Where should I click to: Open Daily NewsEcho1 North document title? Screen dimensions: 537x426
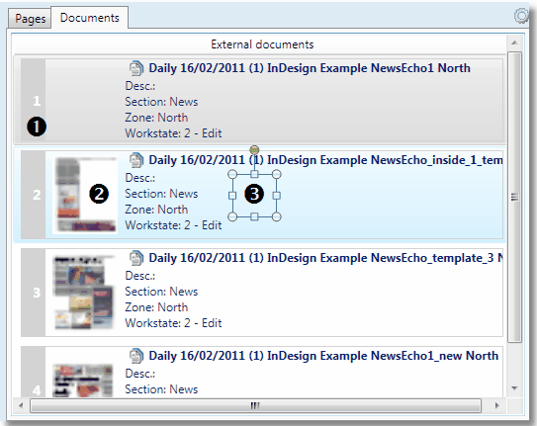click(310, 68)
